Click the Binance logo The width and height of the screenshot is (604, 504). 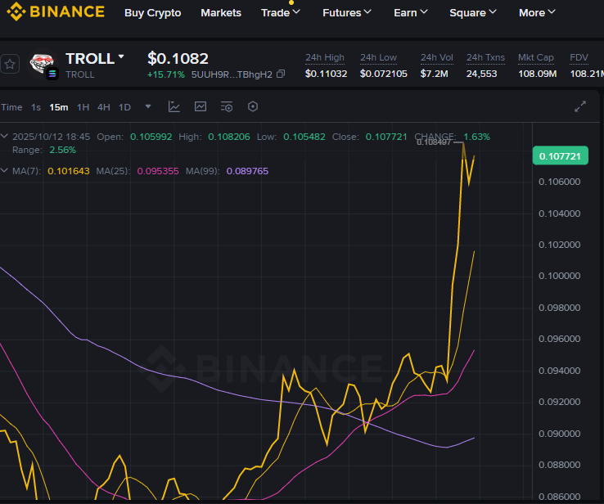[x=56, y=11]
